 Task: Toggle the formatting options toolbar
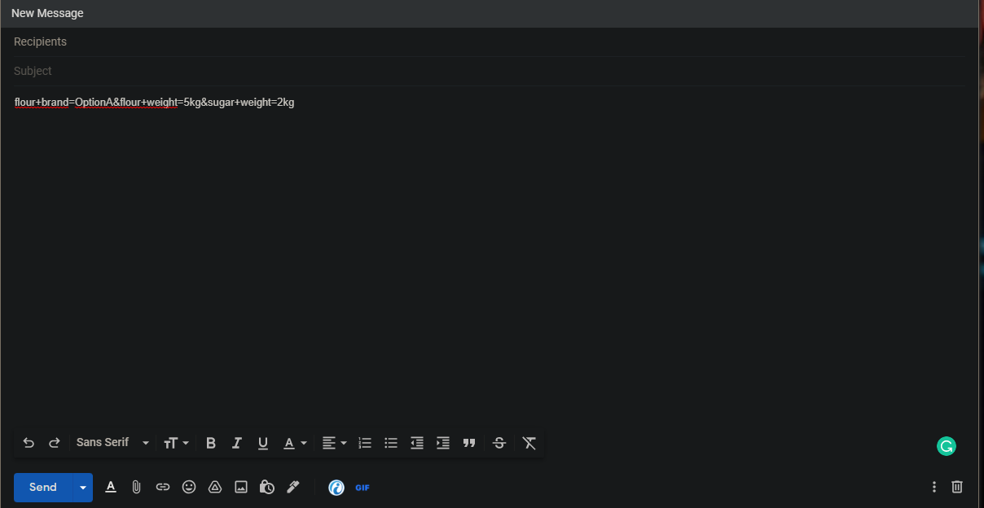tap(111, 487)
